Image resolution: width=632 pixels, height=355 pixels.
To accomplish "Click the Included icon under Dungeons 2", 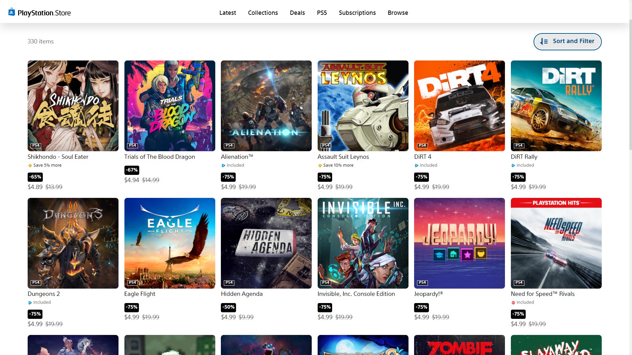I will click(x=30, y=302).
